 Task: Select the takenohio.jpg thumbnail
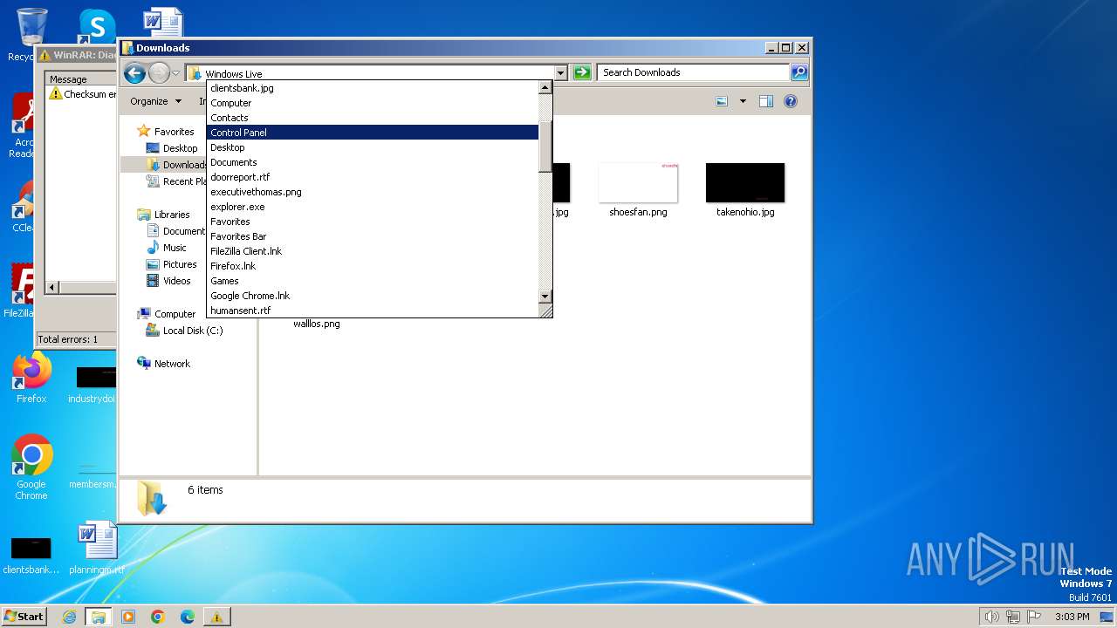745,182
